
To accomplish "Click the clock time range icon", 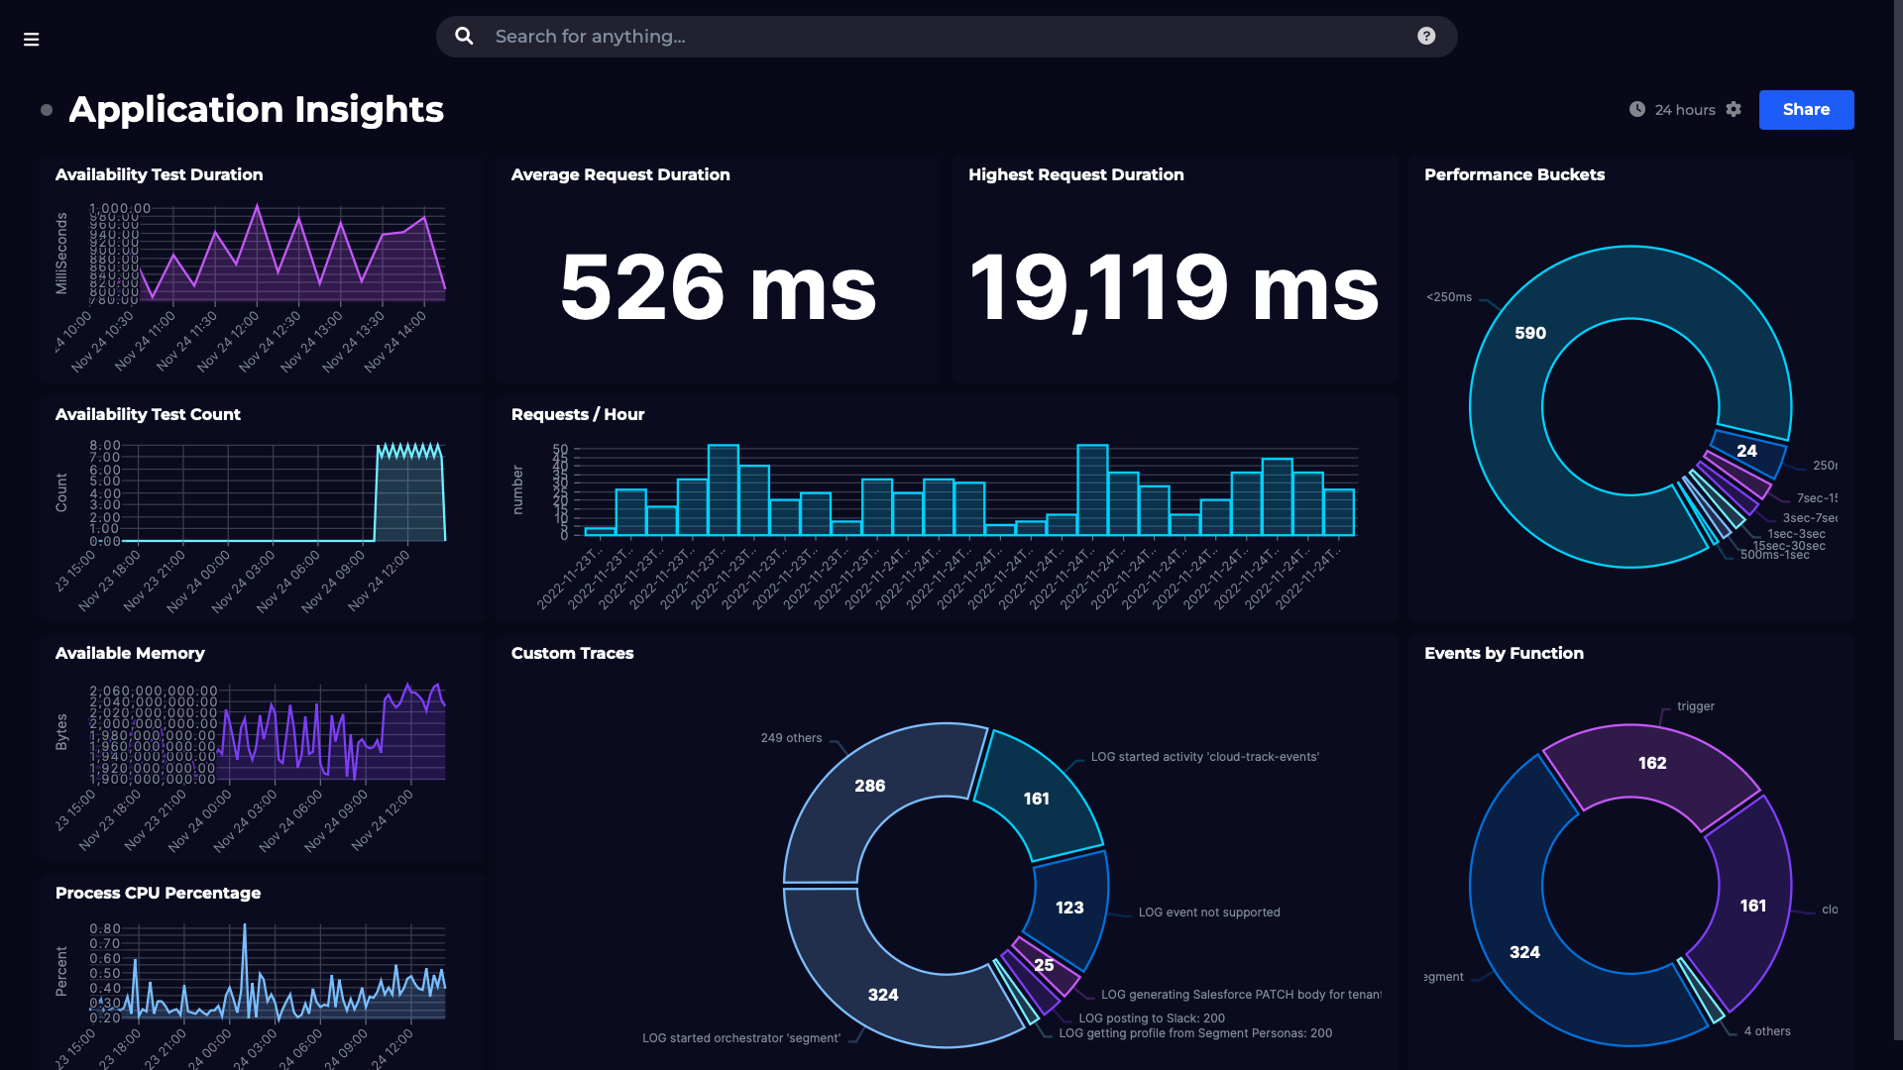I will pos(1637,110).
